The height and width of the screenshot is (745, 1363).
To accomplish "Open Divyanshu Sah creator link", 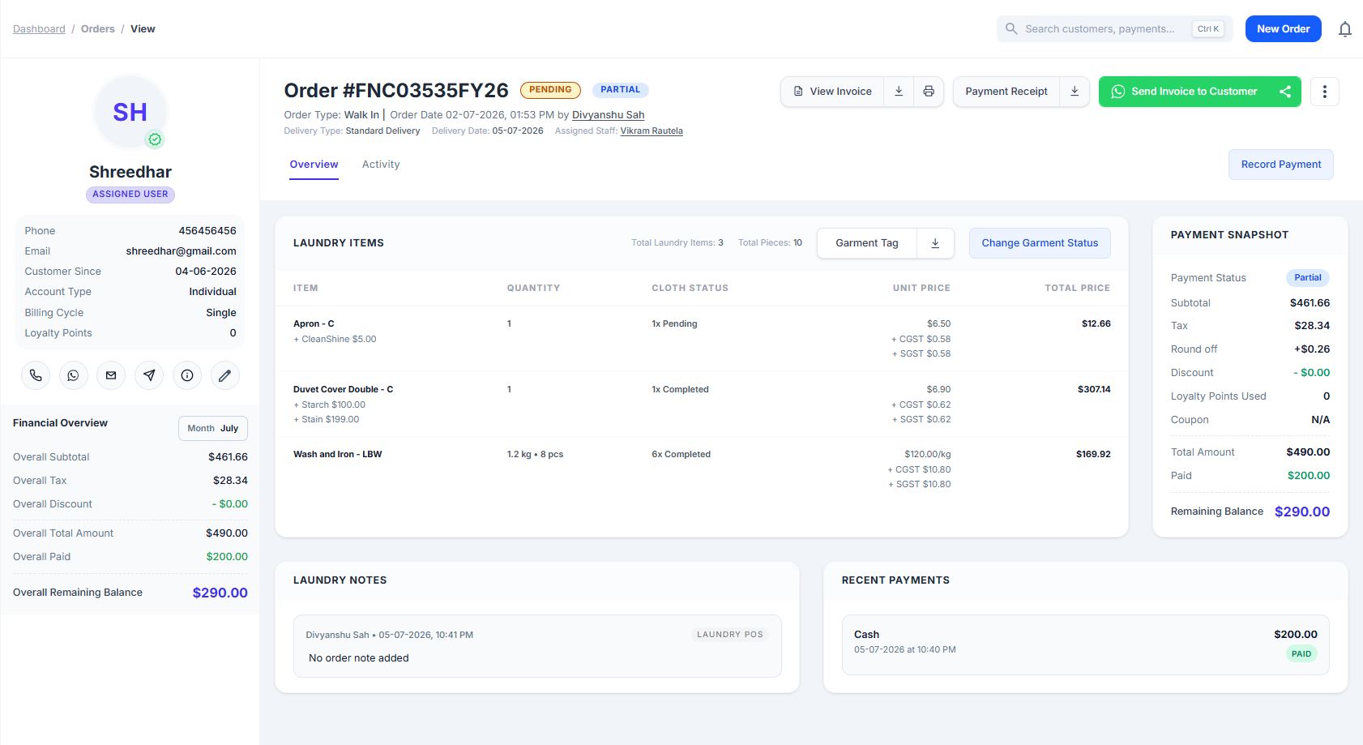I will [x=608, y=115].
